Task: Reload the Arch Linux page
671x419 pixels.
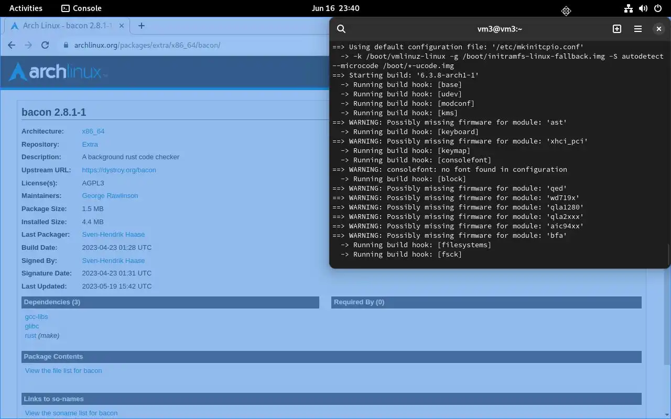Action: coord(45,45)
